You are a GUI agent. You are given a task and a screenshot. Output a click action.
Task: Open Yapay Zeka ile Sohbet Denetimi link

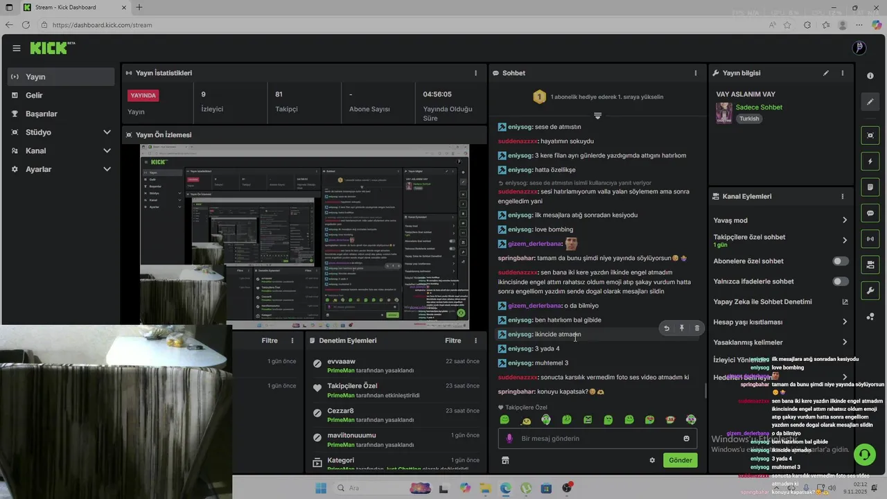pyautogui.click(x=780, y=301)
